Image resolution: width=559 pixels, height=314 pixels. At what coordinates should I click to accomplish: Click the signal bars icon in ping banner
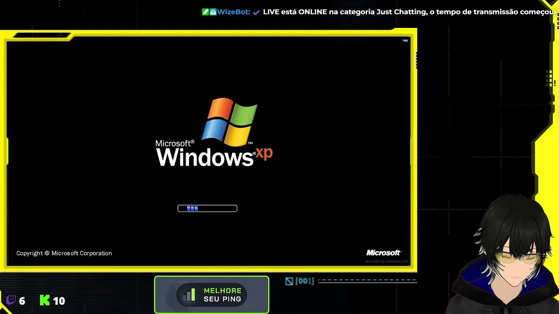(x=189, y=295)
